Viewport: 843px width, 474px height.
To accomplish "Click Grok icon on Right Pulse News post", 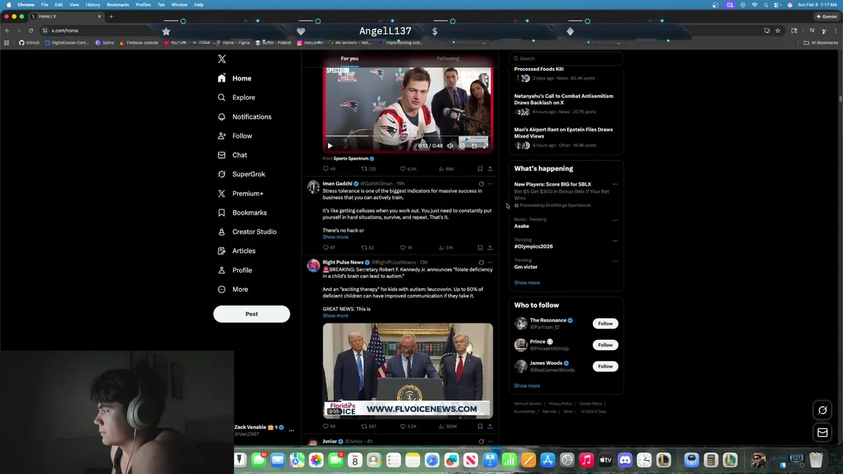I will 481,262.
